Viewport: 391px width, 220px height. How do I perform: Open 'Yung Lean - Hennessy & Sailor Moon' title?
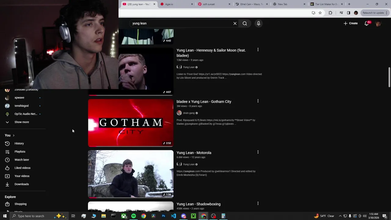(x=211, y=53)
